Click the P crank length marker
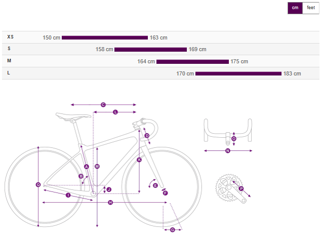Image resolution: width=322 pixels, height=234 pixels. click(x=241, y=188)
